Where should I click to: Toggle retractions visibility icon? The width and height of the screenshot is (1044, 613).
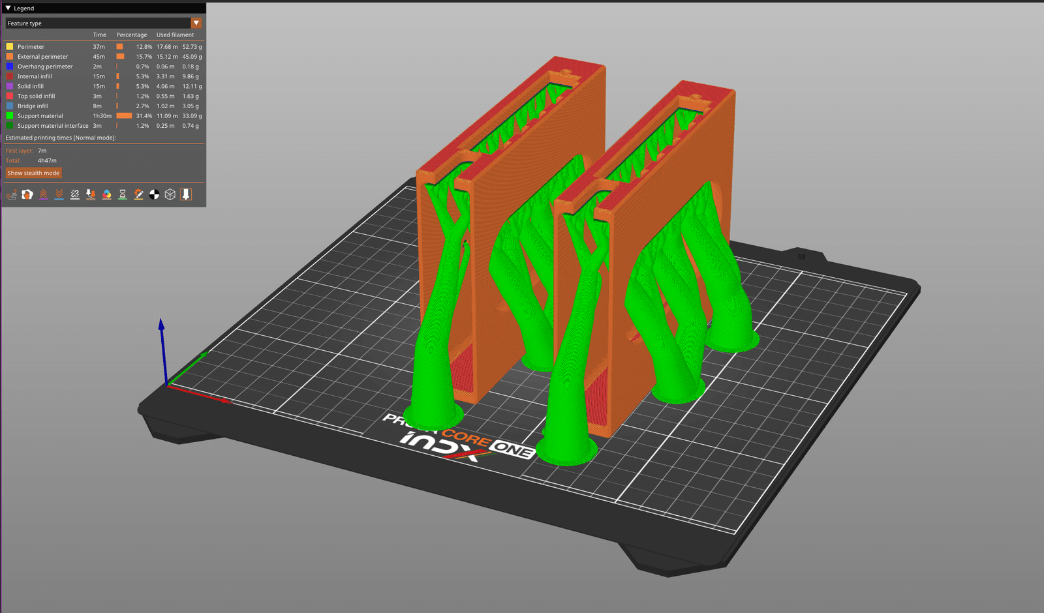pos(43,194)
